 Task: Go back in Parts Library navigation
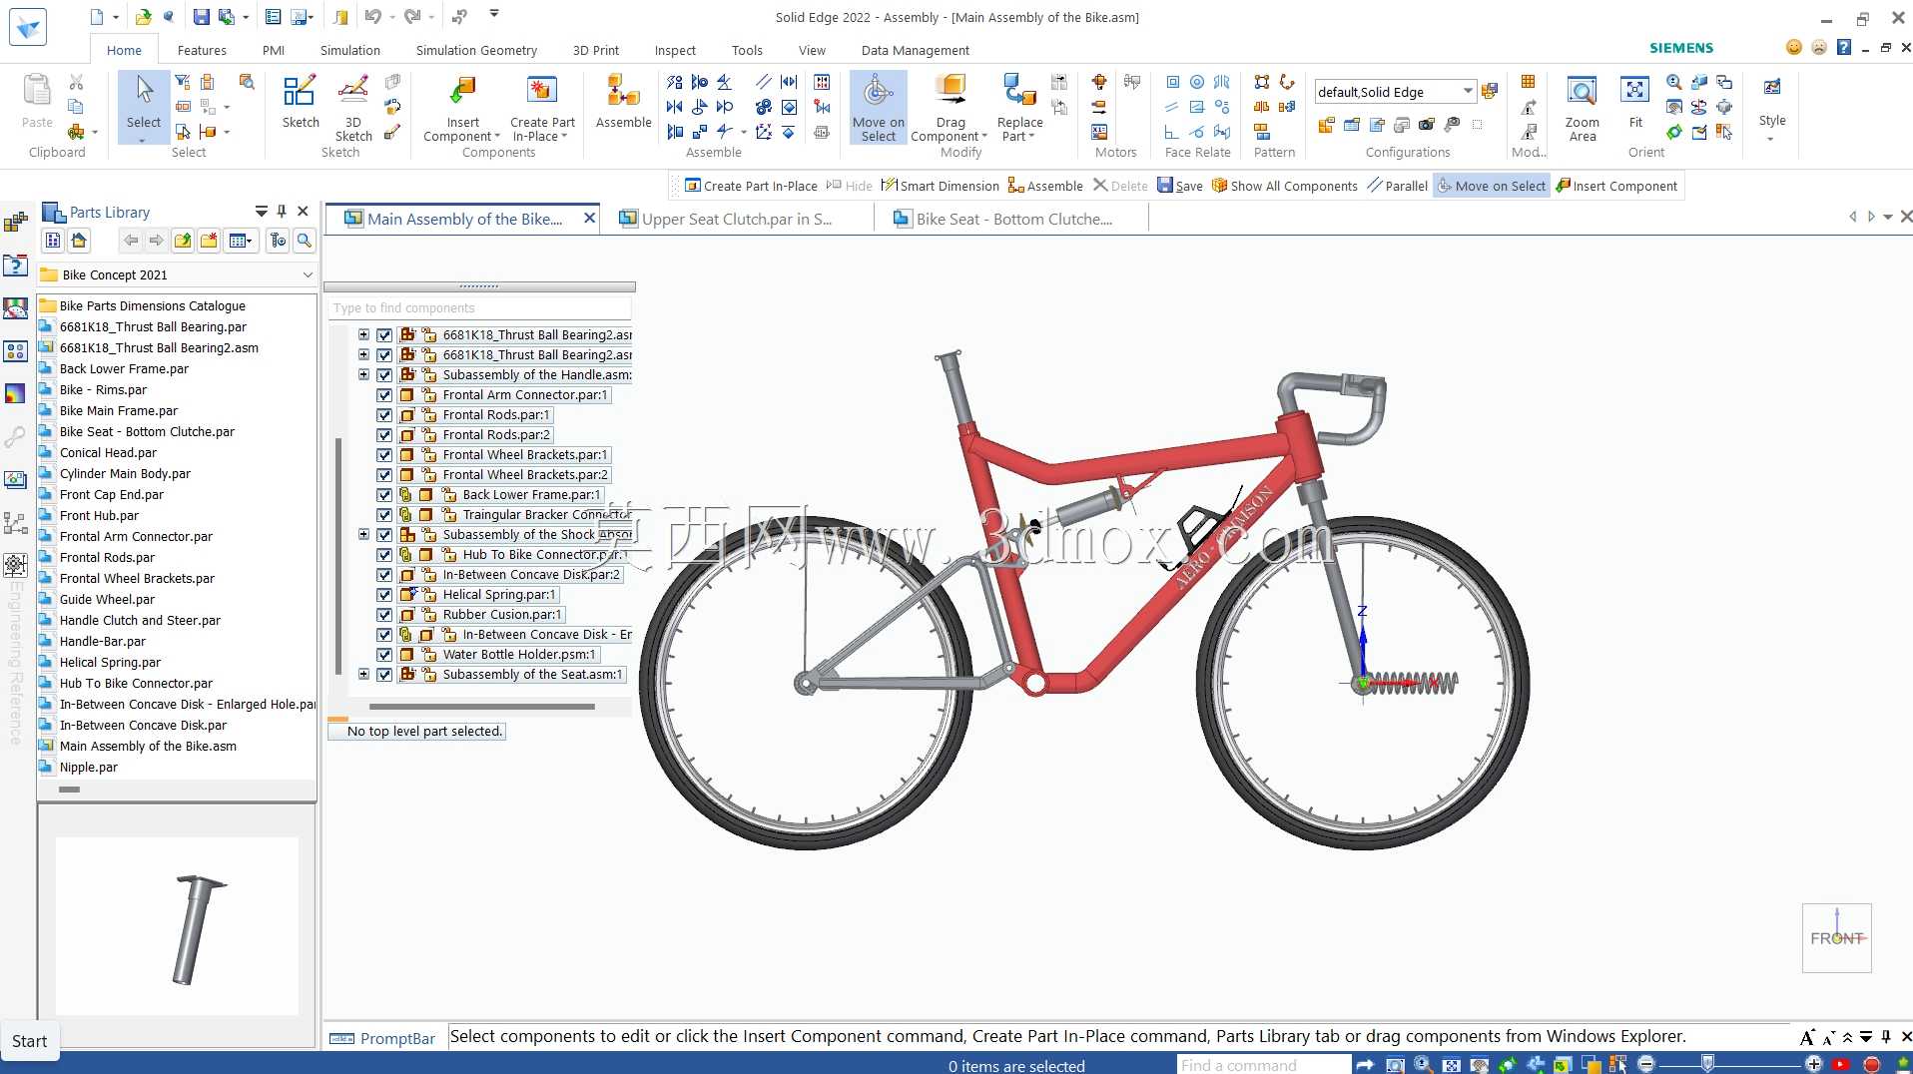click(x=131, y=241)
